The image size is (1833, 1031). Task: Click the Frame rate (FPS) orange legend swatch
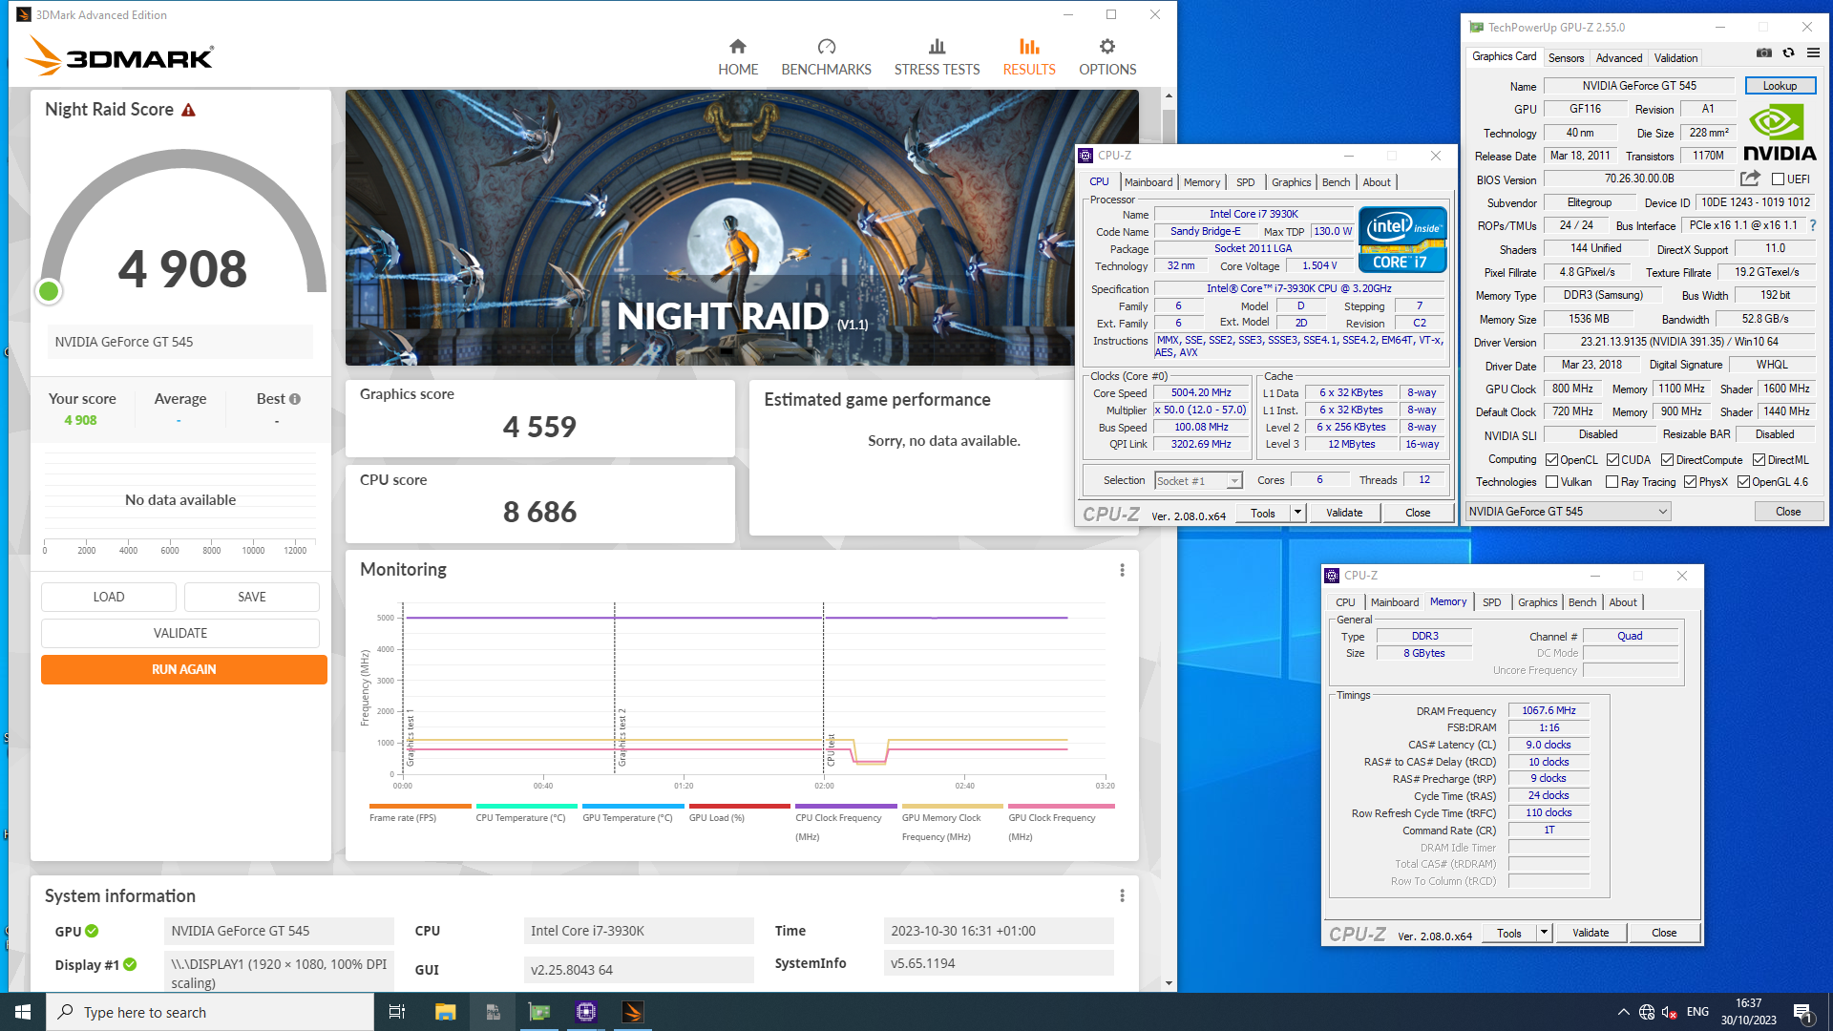pyautogui.click(x=419, y=807)
